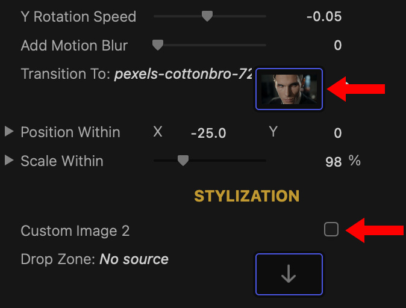Click the STYLIZATION section header
This screenshot has width=406, height=308.
[x=246, y=196]
